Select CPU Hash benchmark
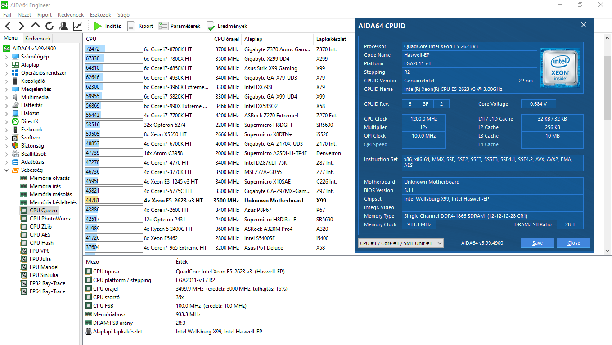The width and height of the screenshot is (612, 345). [x=41, y=243]
